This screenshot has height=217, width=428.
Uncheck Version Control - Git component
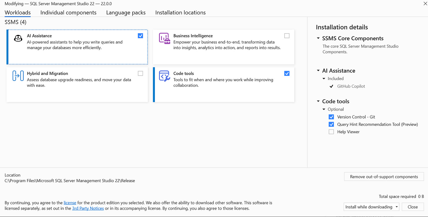(331, 117)
